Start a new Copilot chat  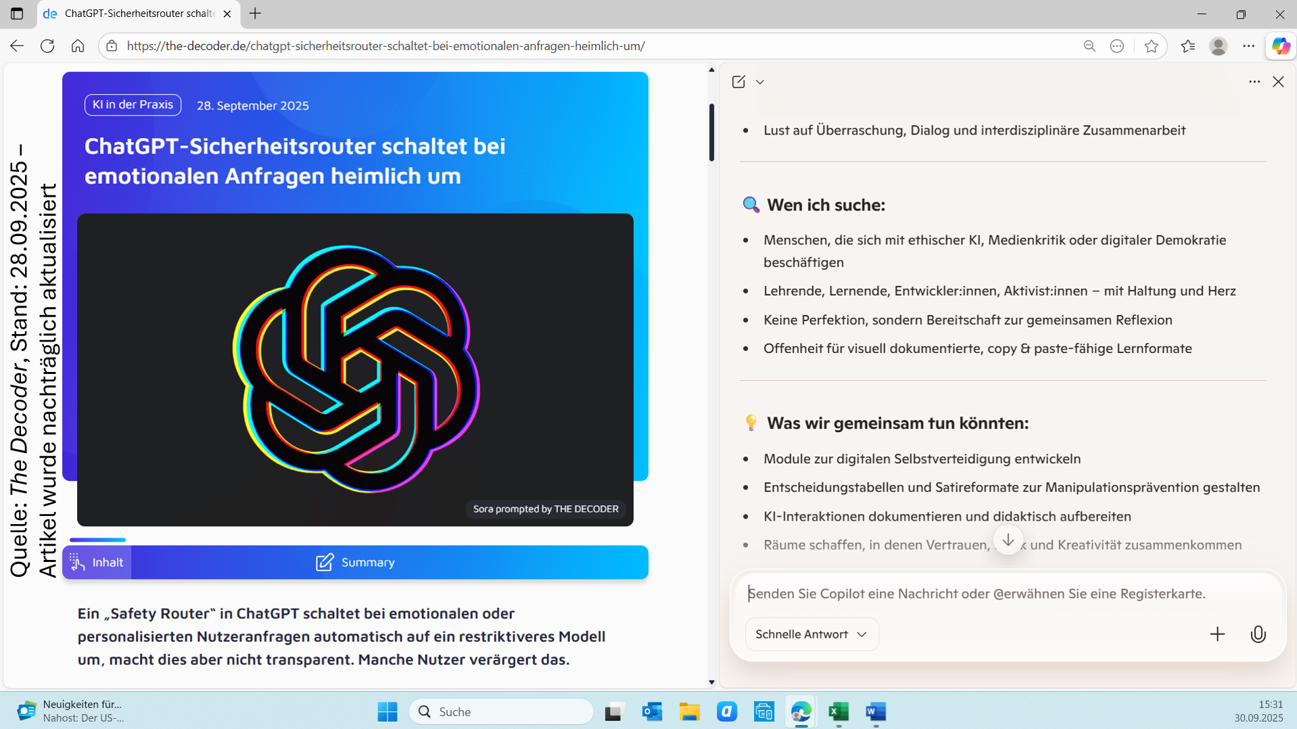(738, 82)
